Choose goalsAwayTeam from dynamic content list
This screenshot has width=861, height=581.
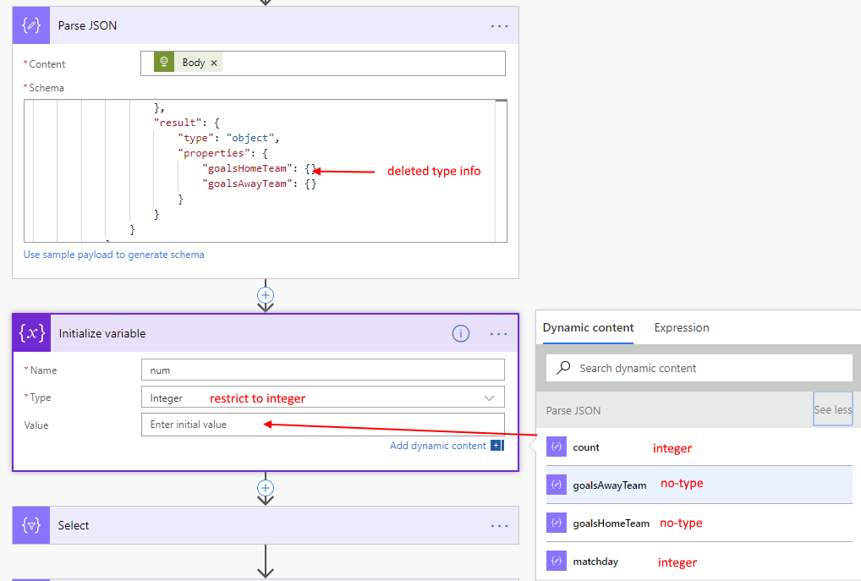tap(609, 485)
